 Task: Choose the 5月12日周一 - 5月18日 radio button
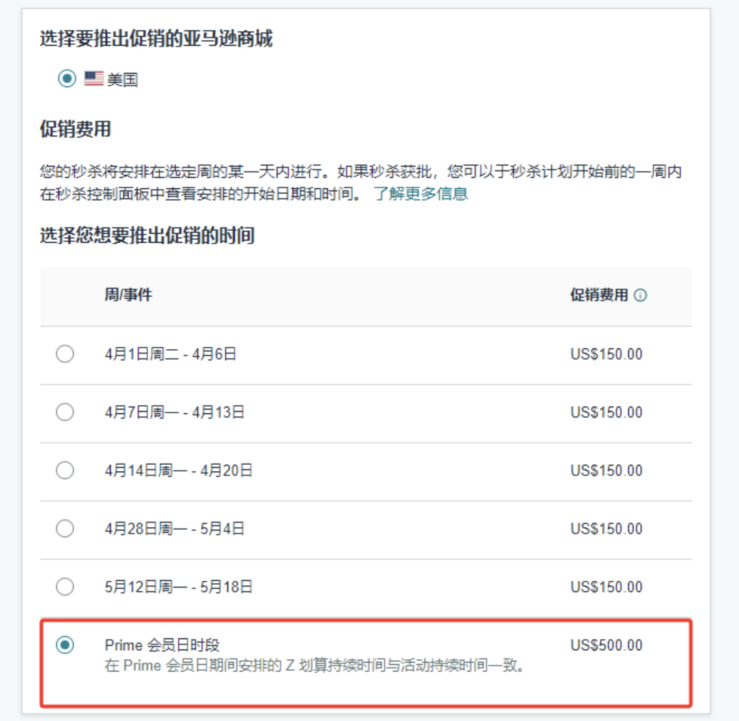[65, 587]
